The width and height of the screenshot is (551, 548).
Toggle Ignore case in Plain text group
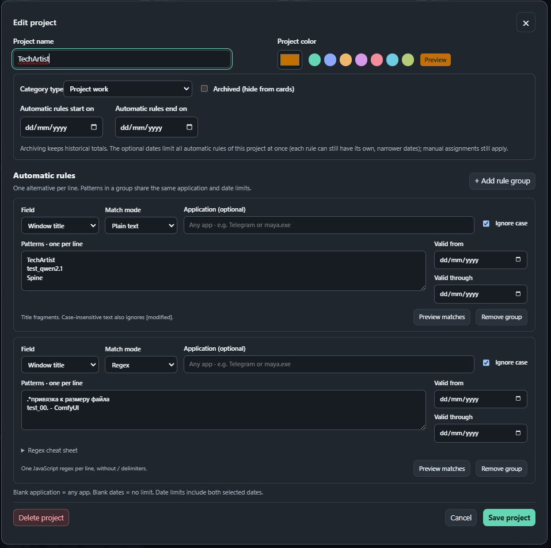[x=486, y=224]
